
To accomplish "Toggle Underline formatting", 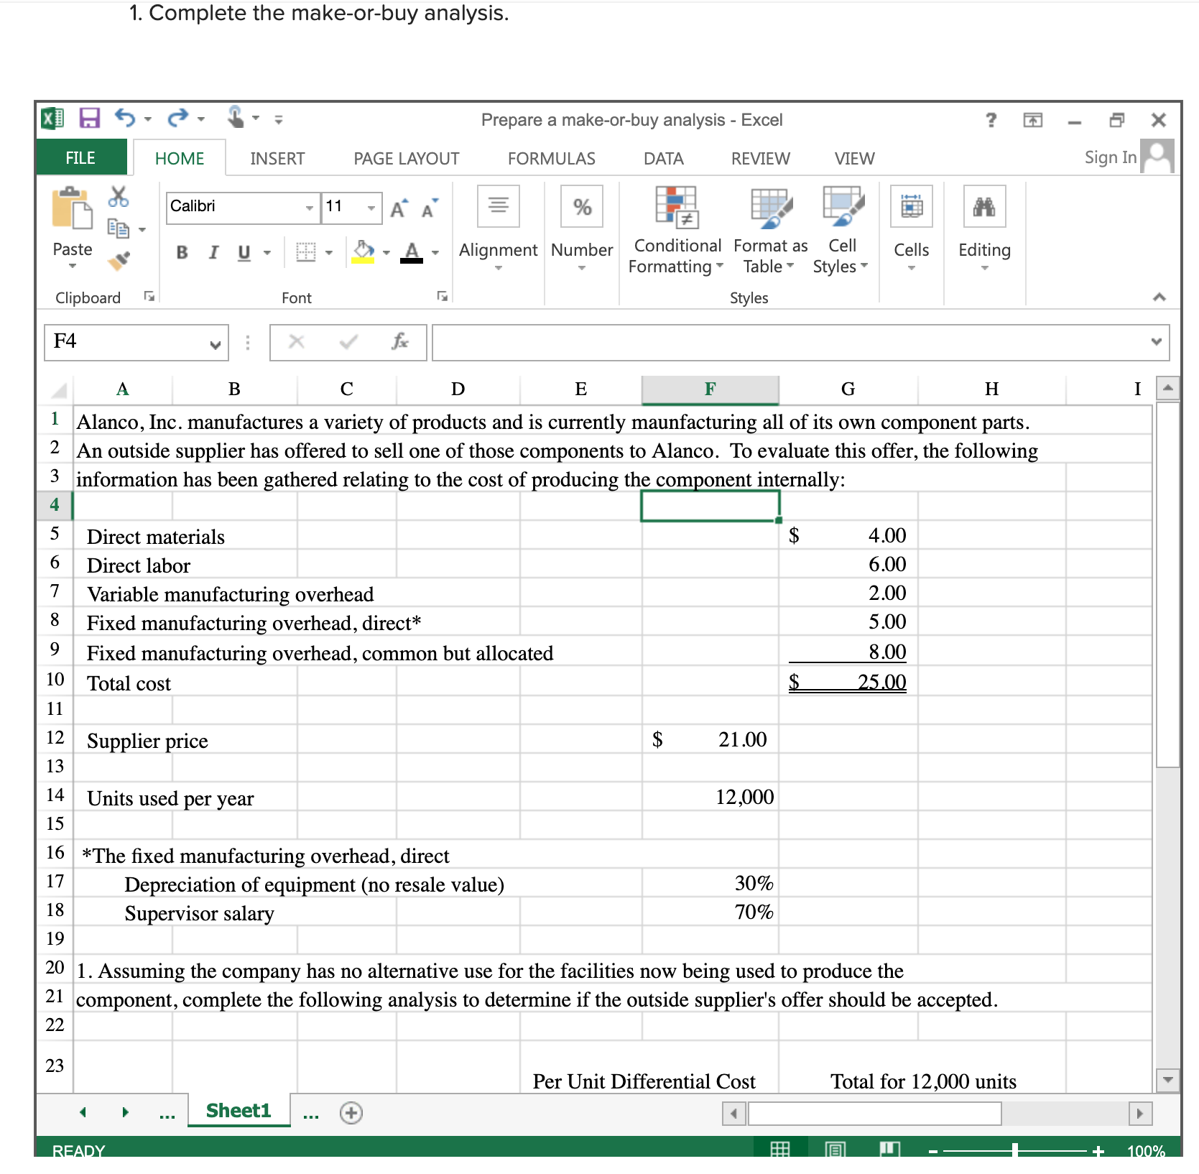I will point(243,253).
